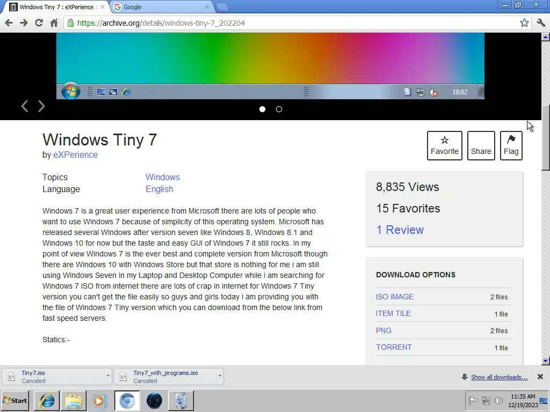This screenshot has height=412, width=550.
Task: Close the downloads bar
Action: pyautogui.click(x=540, y=377)
